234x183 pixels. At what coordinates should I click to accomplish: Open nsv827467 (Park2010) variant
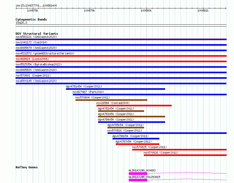[88, 92]
